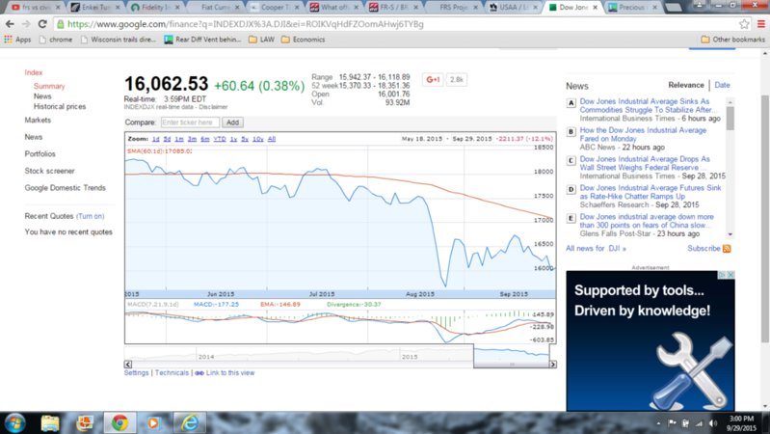Set chart zoom to 10y

pyautogui.click(x=258, y=139)
